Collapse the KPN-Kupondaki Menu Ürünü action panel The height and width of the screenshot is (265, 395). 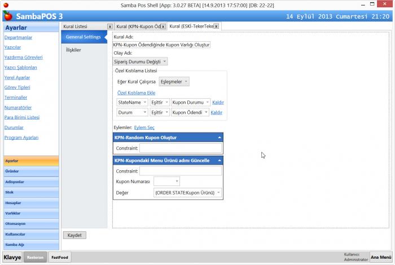click(x=219, y=161)
